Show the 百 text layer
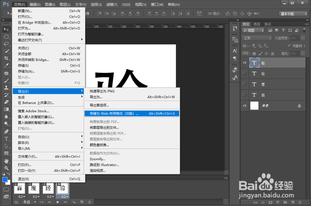Image resolution: width=311 pixels, height=206 pixels. click(x=245, y=95)
